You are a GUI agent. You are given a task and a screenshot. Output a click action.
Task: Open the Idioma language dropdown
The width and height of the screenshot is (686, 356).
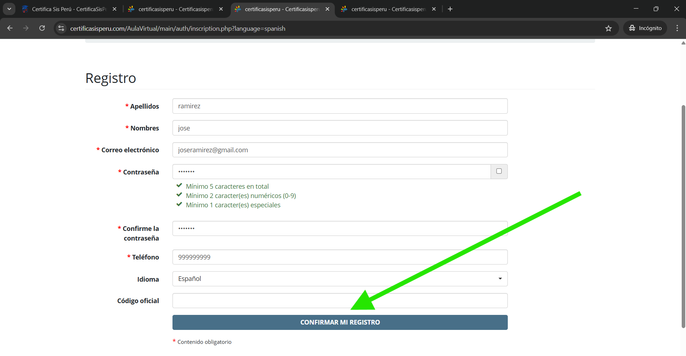tap(340, 279)
